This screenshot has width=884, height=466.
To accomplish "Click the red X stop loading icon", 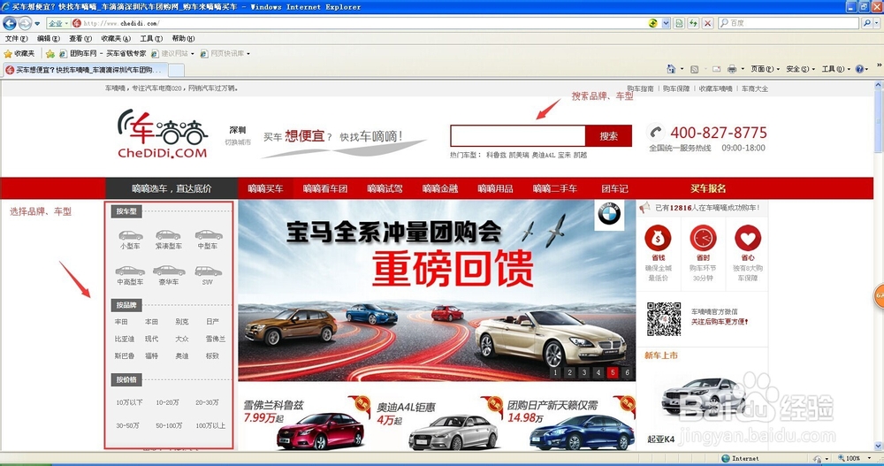I will point(708,23).
